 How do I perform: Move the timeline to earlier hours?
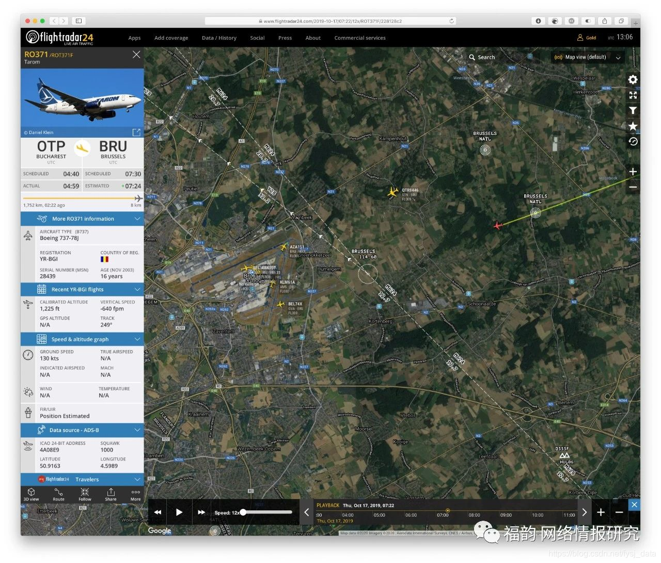click(306, 512)
